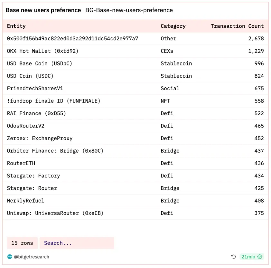The height and width of the screenshot is (268, 271).
Task: Click the 15 rows indicator
Action: click(22, 243)
